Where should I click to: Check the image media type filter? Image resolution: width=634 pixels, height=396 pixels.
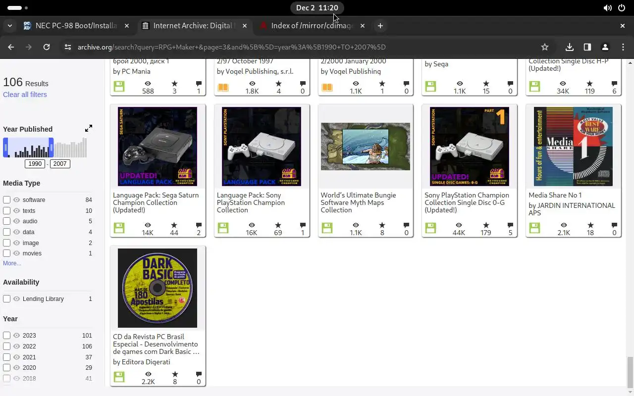point(7,243)
